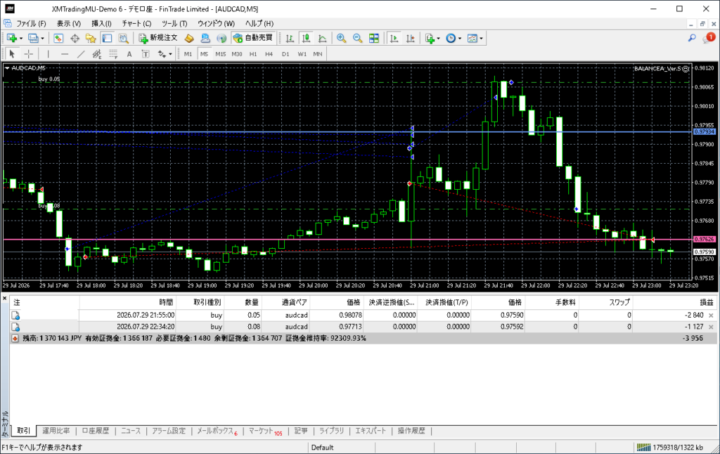Open the periodicity clock dropdown
Image resolution: width=720 pixels, height=454 pixels.
pyautogui.click(x=454, y=38)
